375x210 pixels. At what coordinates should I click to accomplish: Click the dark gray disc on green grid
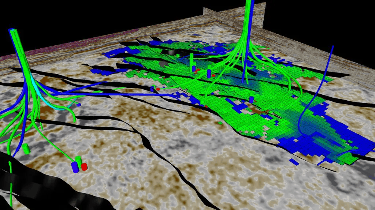pyautogui.click(x=165, y=64)
